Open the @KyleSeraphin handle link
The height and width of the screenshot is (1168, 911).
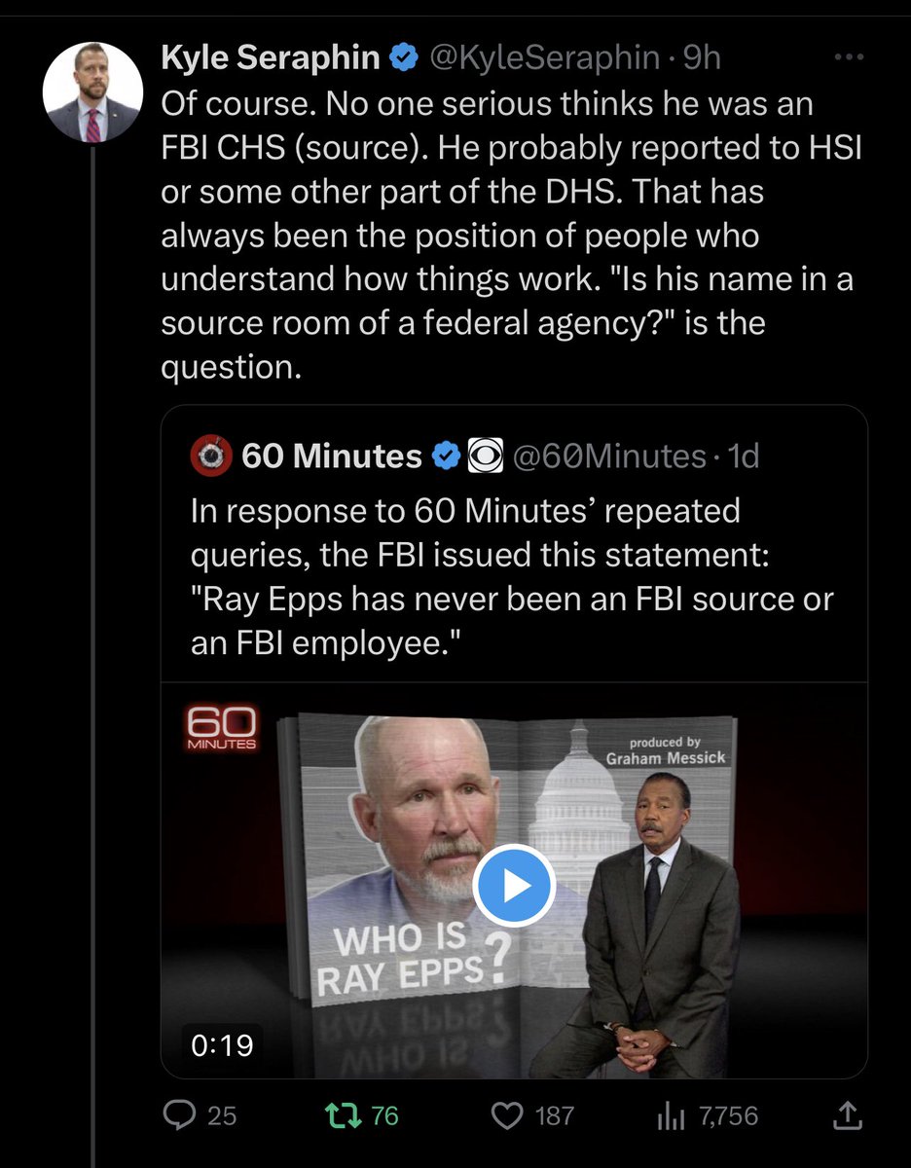coord(547,59)
